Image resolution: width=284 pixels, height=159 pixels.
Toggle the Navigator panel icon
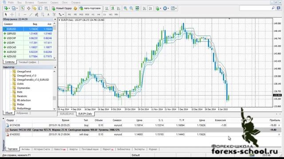(35, 8)
